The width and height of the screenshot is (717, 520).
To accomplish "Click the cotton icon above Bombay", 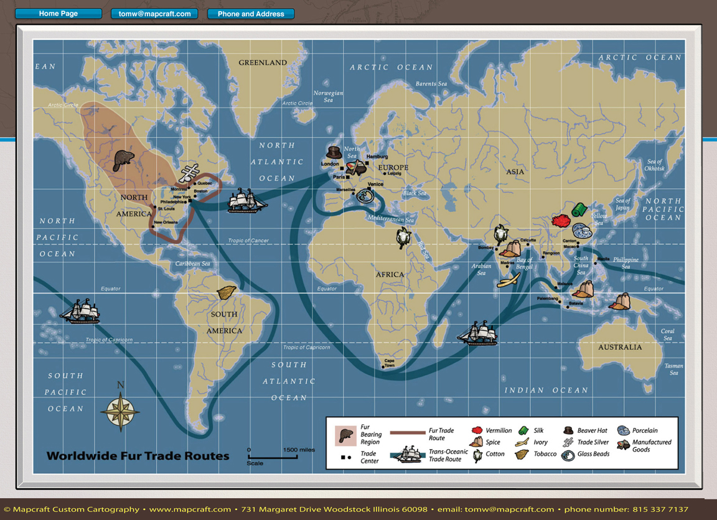I will pyautogui.click(x=501, y=234).
